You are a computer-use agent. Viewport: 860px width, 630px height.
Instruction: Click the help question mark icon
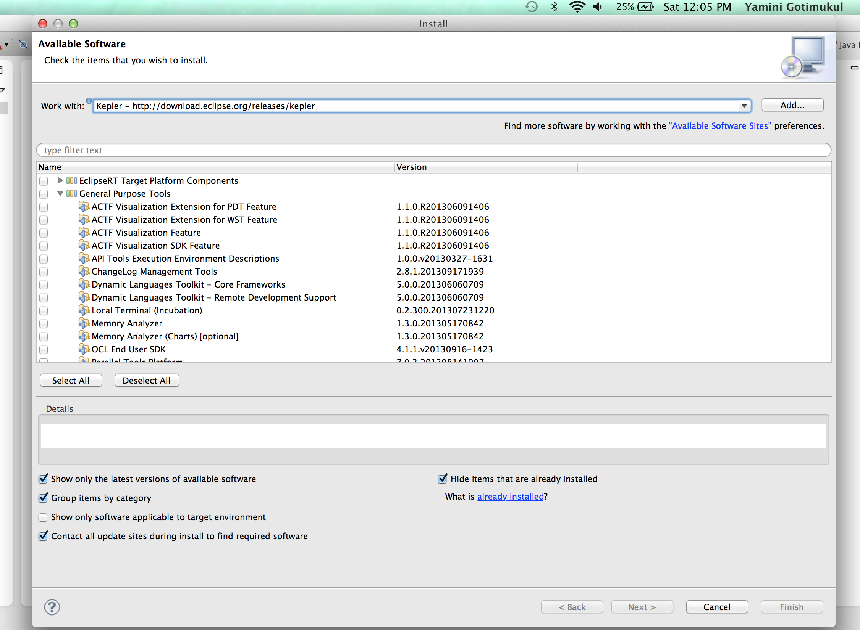click(52, 607)
